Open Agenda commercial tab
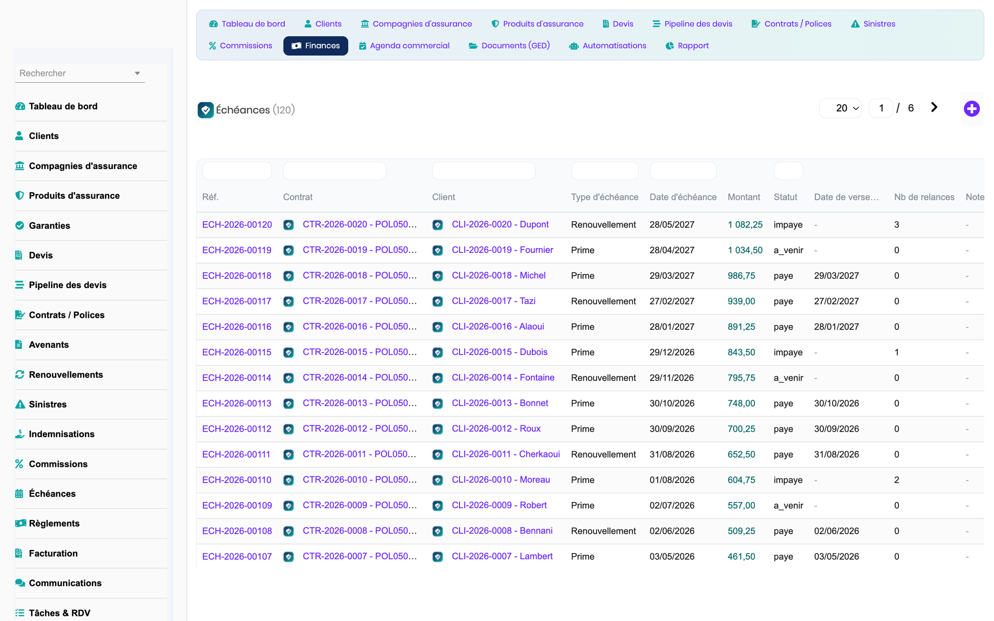 click(x=404, y=46)
